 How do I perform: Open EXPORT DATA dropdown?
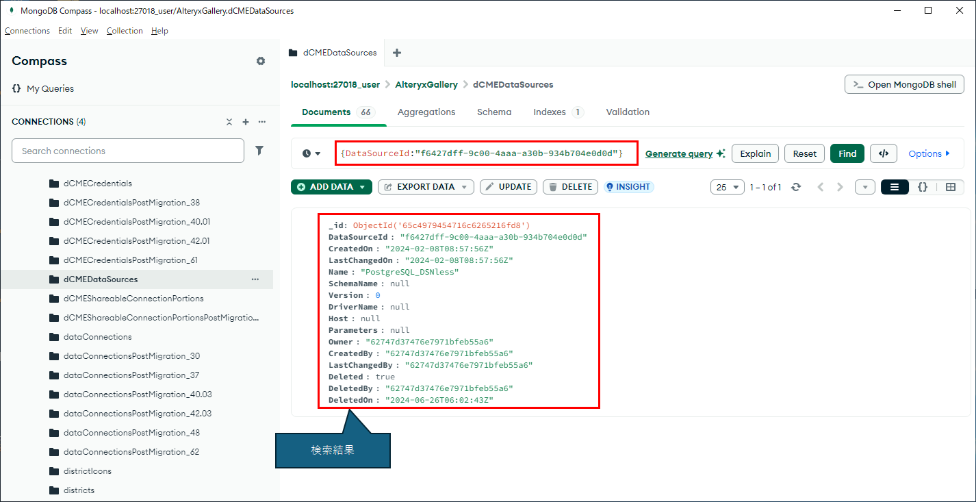426,187
